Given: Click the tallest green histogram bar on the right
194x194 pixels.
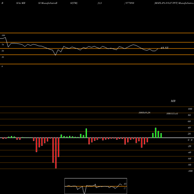Looking at the screenshot, I should click(x=156, y=133).
